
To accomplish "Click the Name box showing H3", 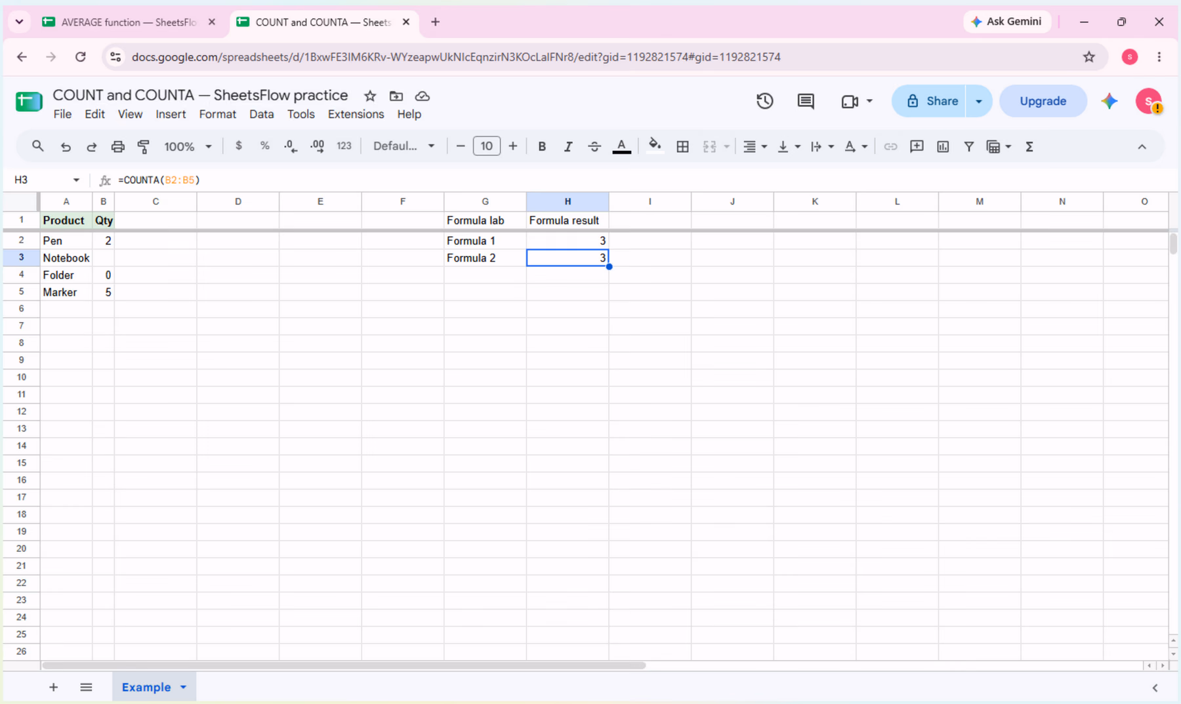I will tap(46, 180).
